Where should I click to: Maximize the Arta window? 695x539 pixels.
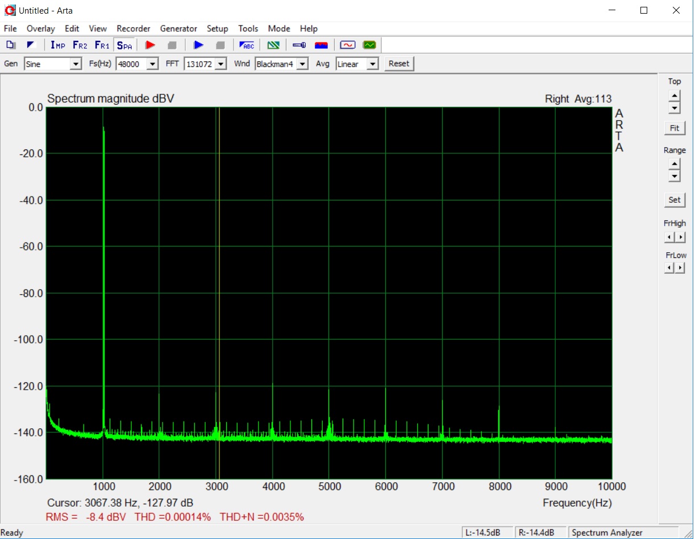point(643,10)
